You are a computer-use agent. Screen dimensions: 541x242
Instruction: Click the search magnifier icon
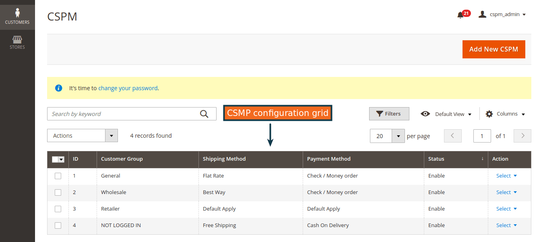point(204,114)
